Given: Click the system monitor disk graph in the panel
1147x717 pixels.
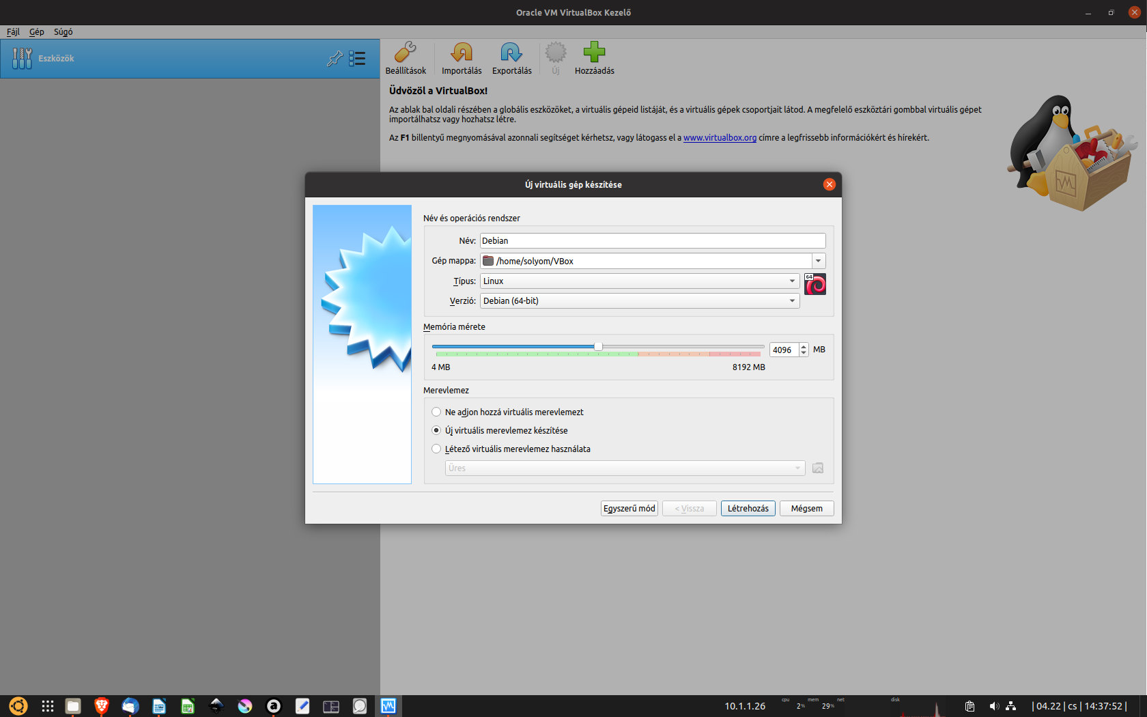Looking at the screenshot, I should click(x=918, y=706).
